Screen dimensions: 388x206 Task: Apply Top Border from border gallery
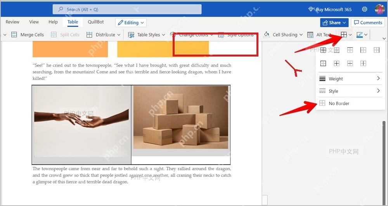(350, 50)
